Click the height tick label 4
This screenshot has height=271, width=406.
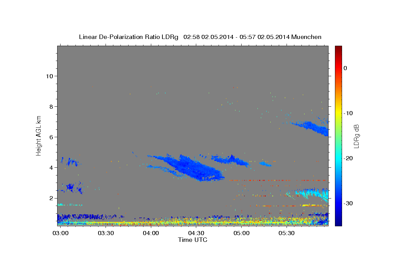pyautogui.click(x=51, y=167)
